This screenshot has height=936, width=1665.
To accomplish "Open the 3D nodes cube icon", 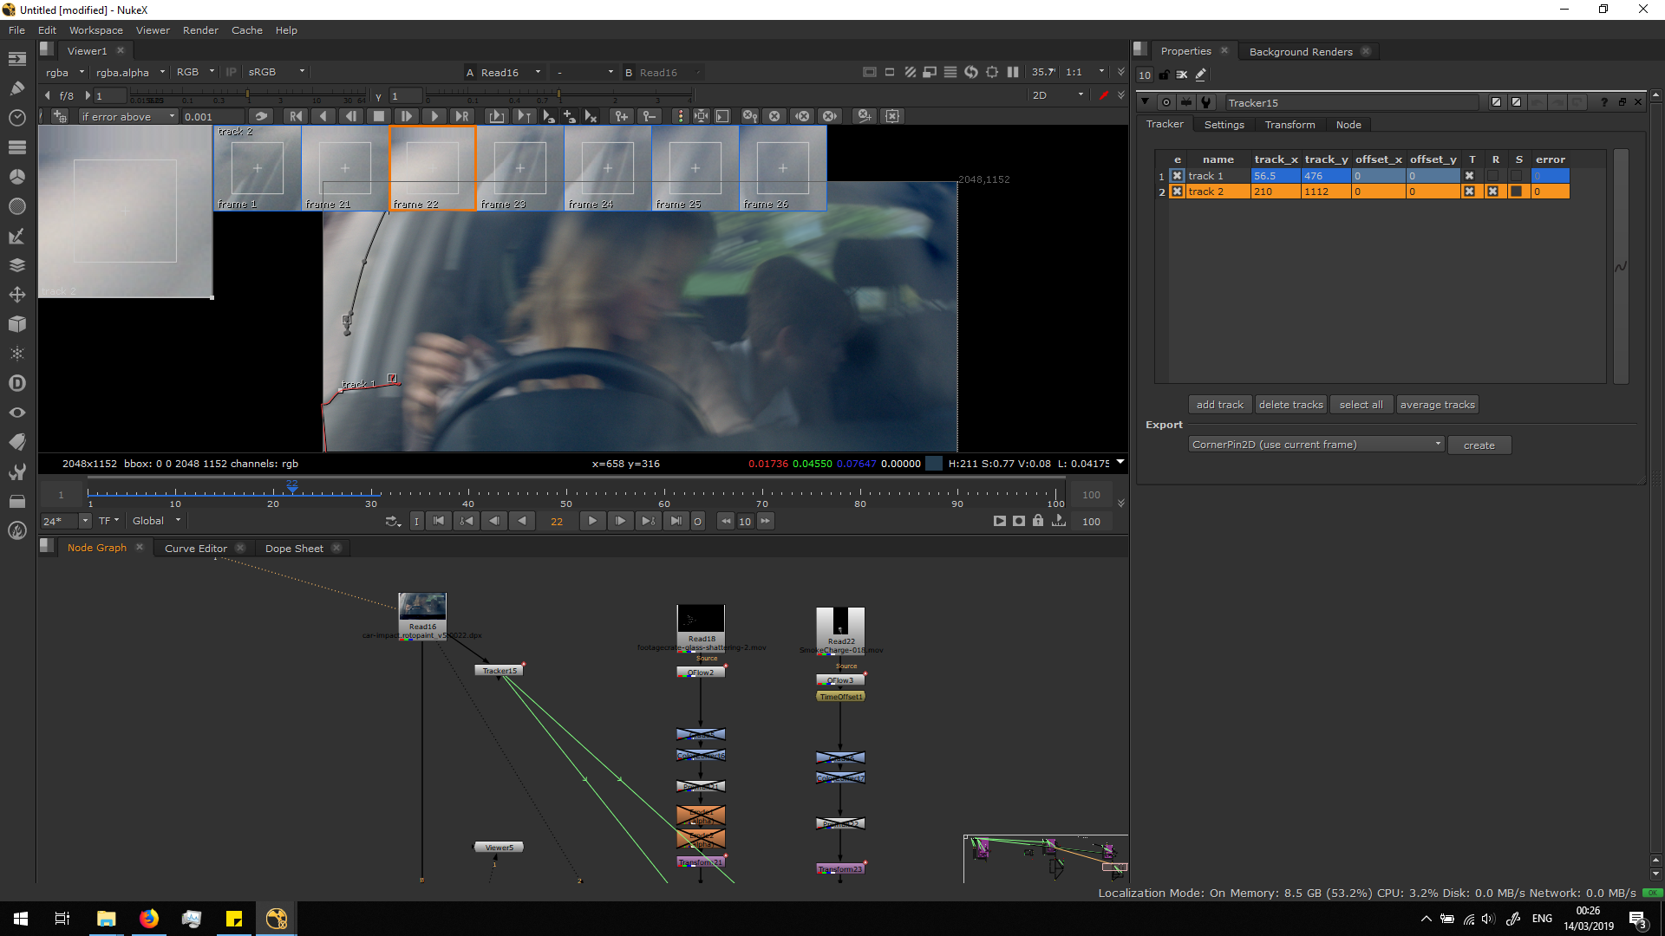I will [16, 324].
